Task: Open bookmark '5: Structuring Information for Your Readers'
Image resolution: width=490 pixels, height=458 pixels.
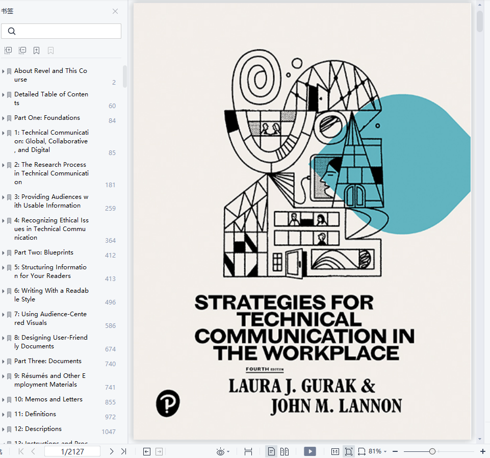Action: pos(50,271)
